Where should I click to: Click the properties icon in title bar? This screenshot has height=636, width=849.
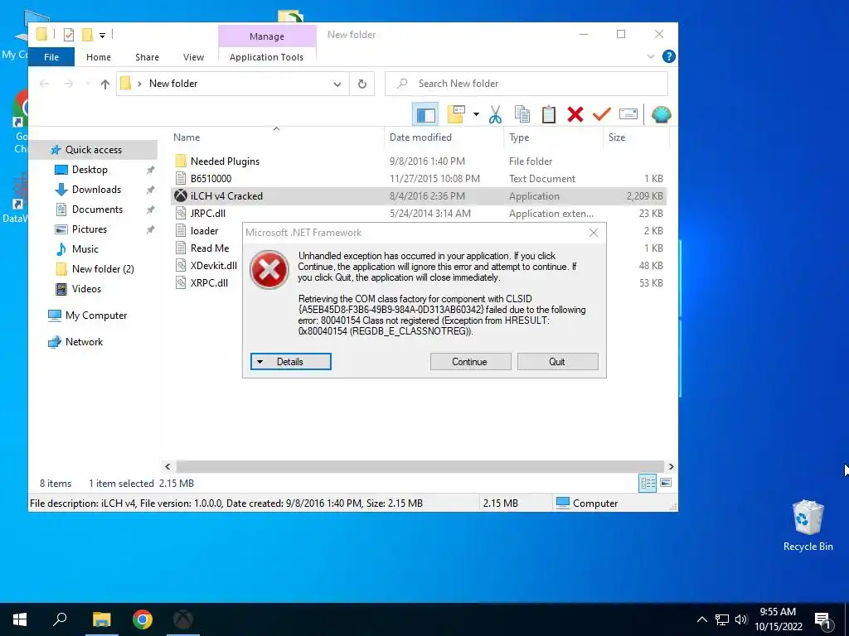(x=69, y=35)
